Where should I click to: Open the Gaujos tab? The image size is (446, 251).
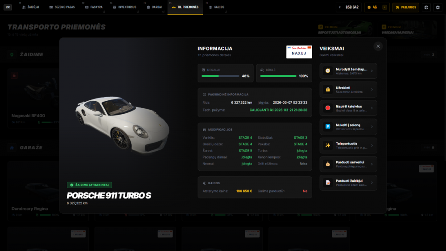pos(216,7)
